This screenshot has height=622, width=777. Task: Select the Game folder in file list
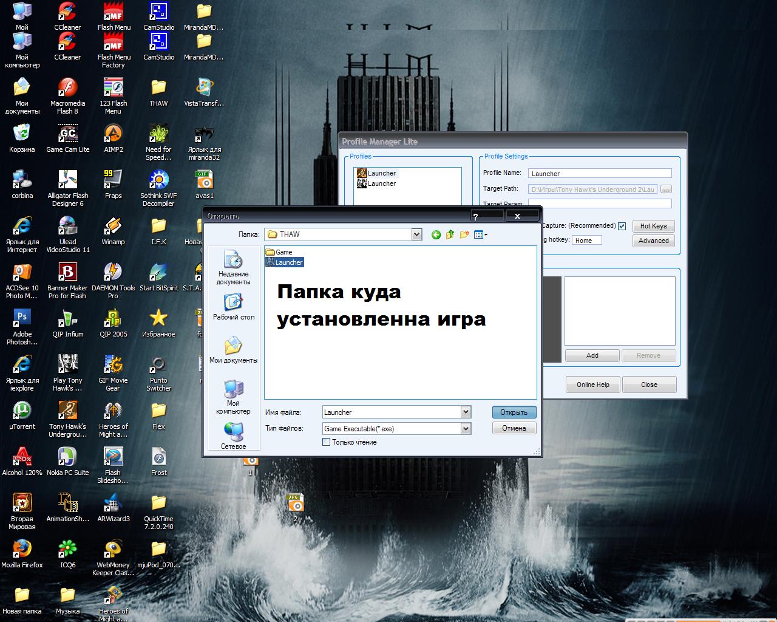point(279,252)
